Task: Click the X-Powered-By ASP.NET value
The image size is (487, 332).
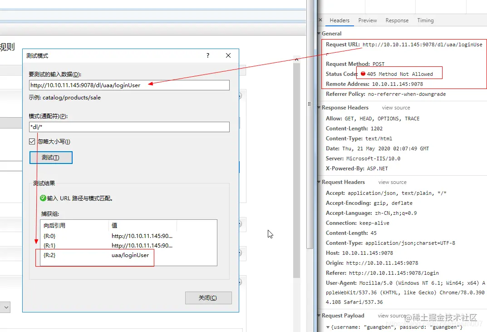Action: click(x=377, y=168)
